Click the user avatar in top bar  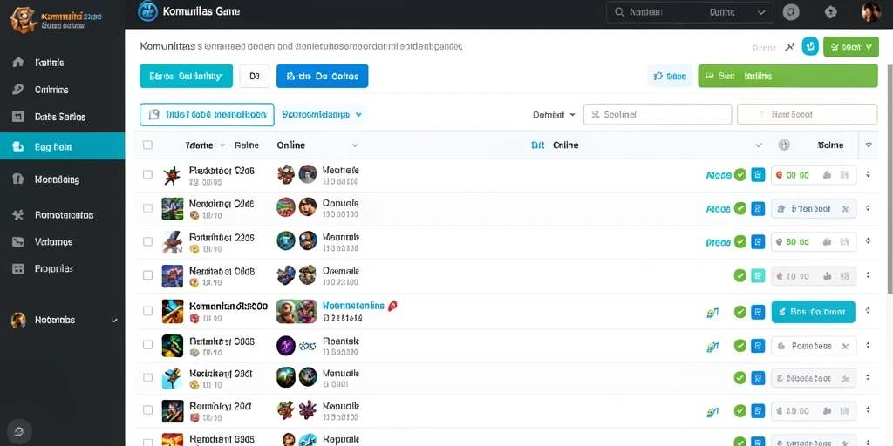point(871,12)
